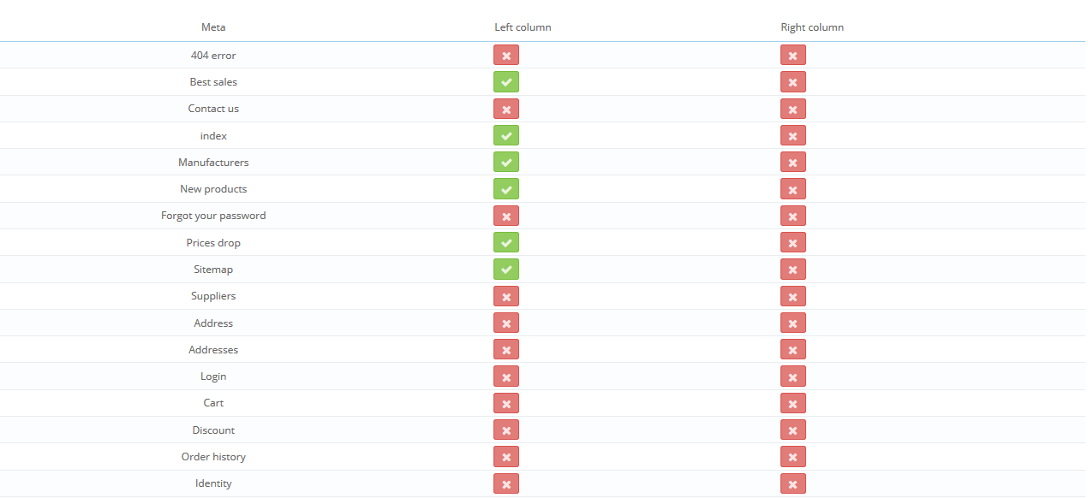Enable right column for Forgot your password
The height and width of the screenshot is (498, 1088).
(793, 216)
